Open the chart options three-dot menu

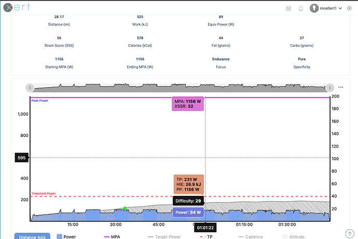[x=341, y=87]
